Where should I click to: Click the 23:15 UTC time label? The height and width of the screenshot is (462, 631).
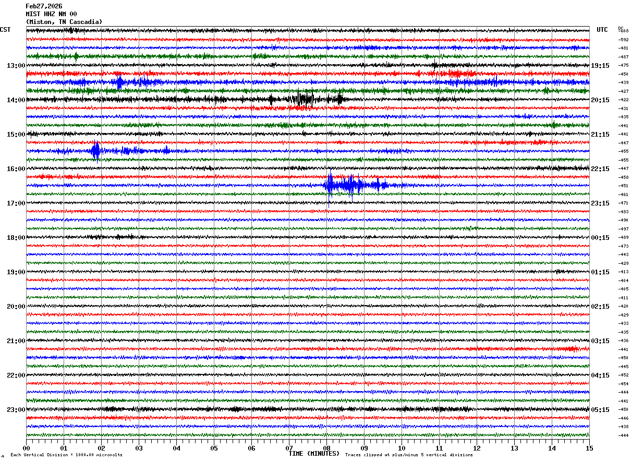pyautogui.click(x=600, y=203)
